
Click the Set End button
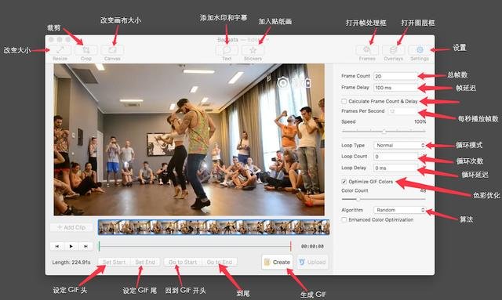(x=145, y=262)
